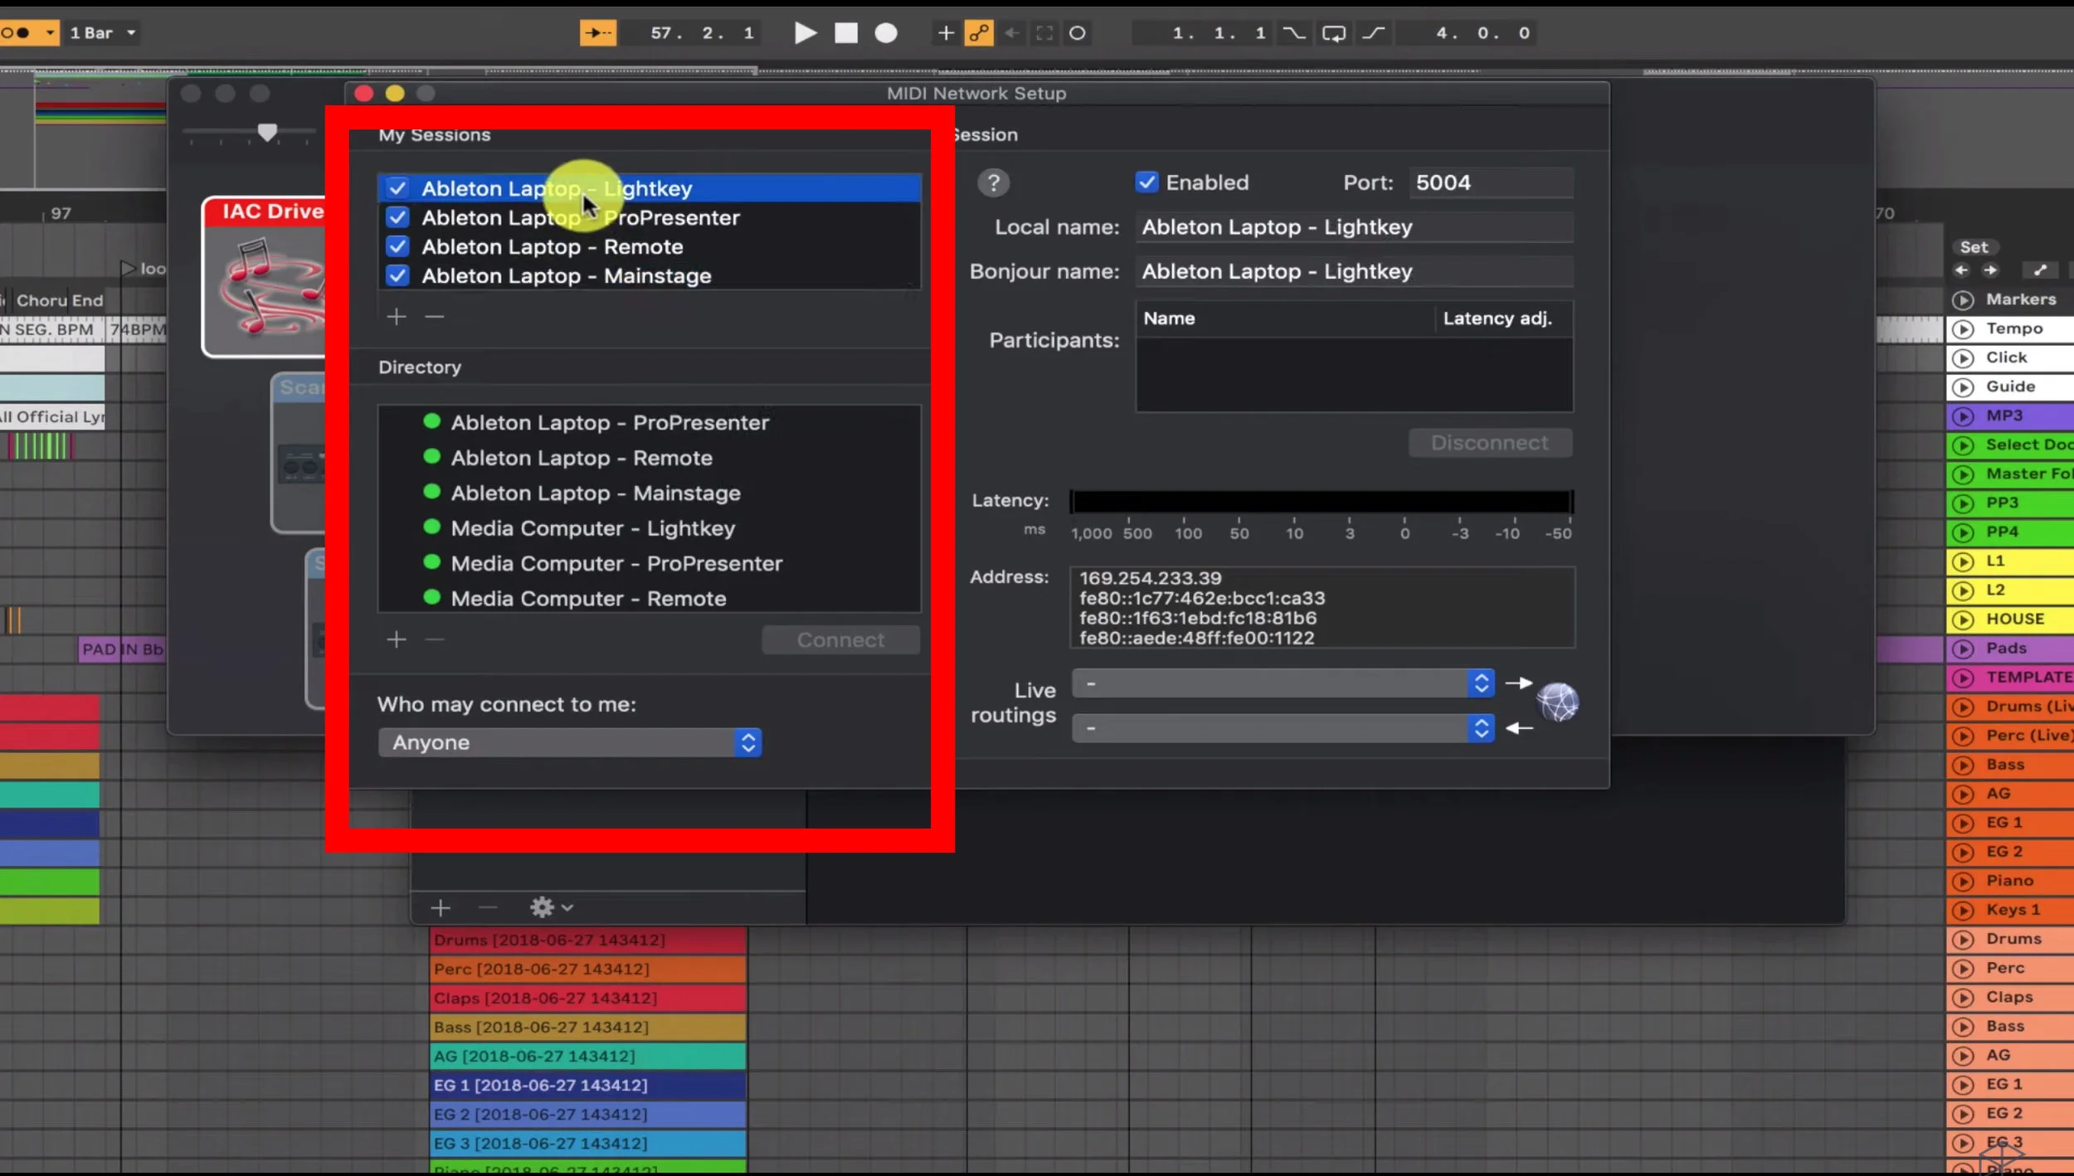Toggle Ableton Laptop - Remote session checkbox
The image size is (2074, 1176).
click(398, 246)
